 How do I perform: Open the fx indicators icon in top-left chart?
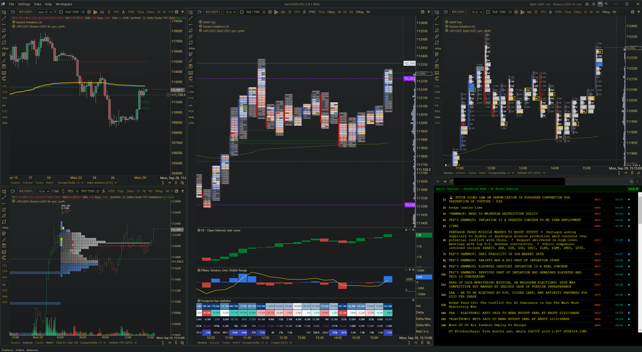tap(124, 12)
